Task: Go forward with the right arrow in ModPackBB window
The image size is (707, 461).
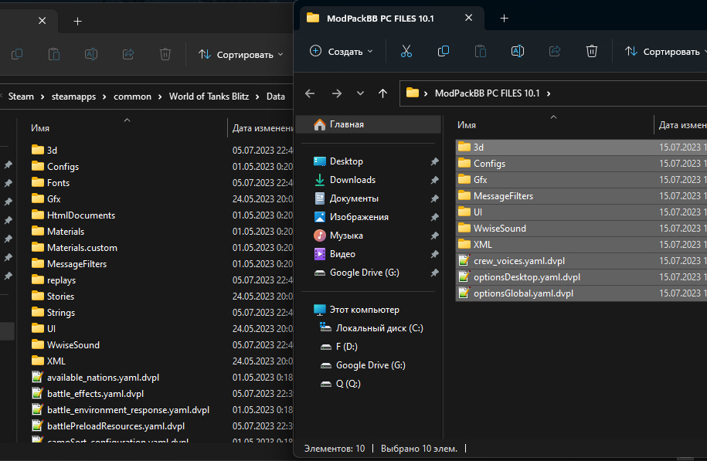Action: coord(336,93)
